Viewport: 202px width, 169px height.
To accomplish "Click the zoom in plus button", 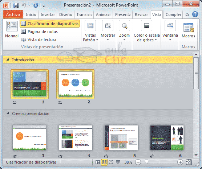I will (180, 162).
